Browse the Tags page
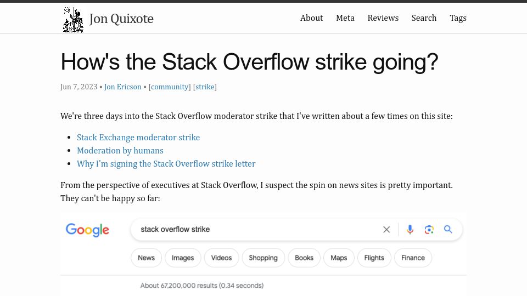527x296 pixels. tap(458, 18)
